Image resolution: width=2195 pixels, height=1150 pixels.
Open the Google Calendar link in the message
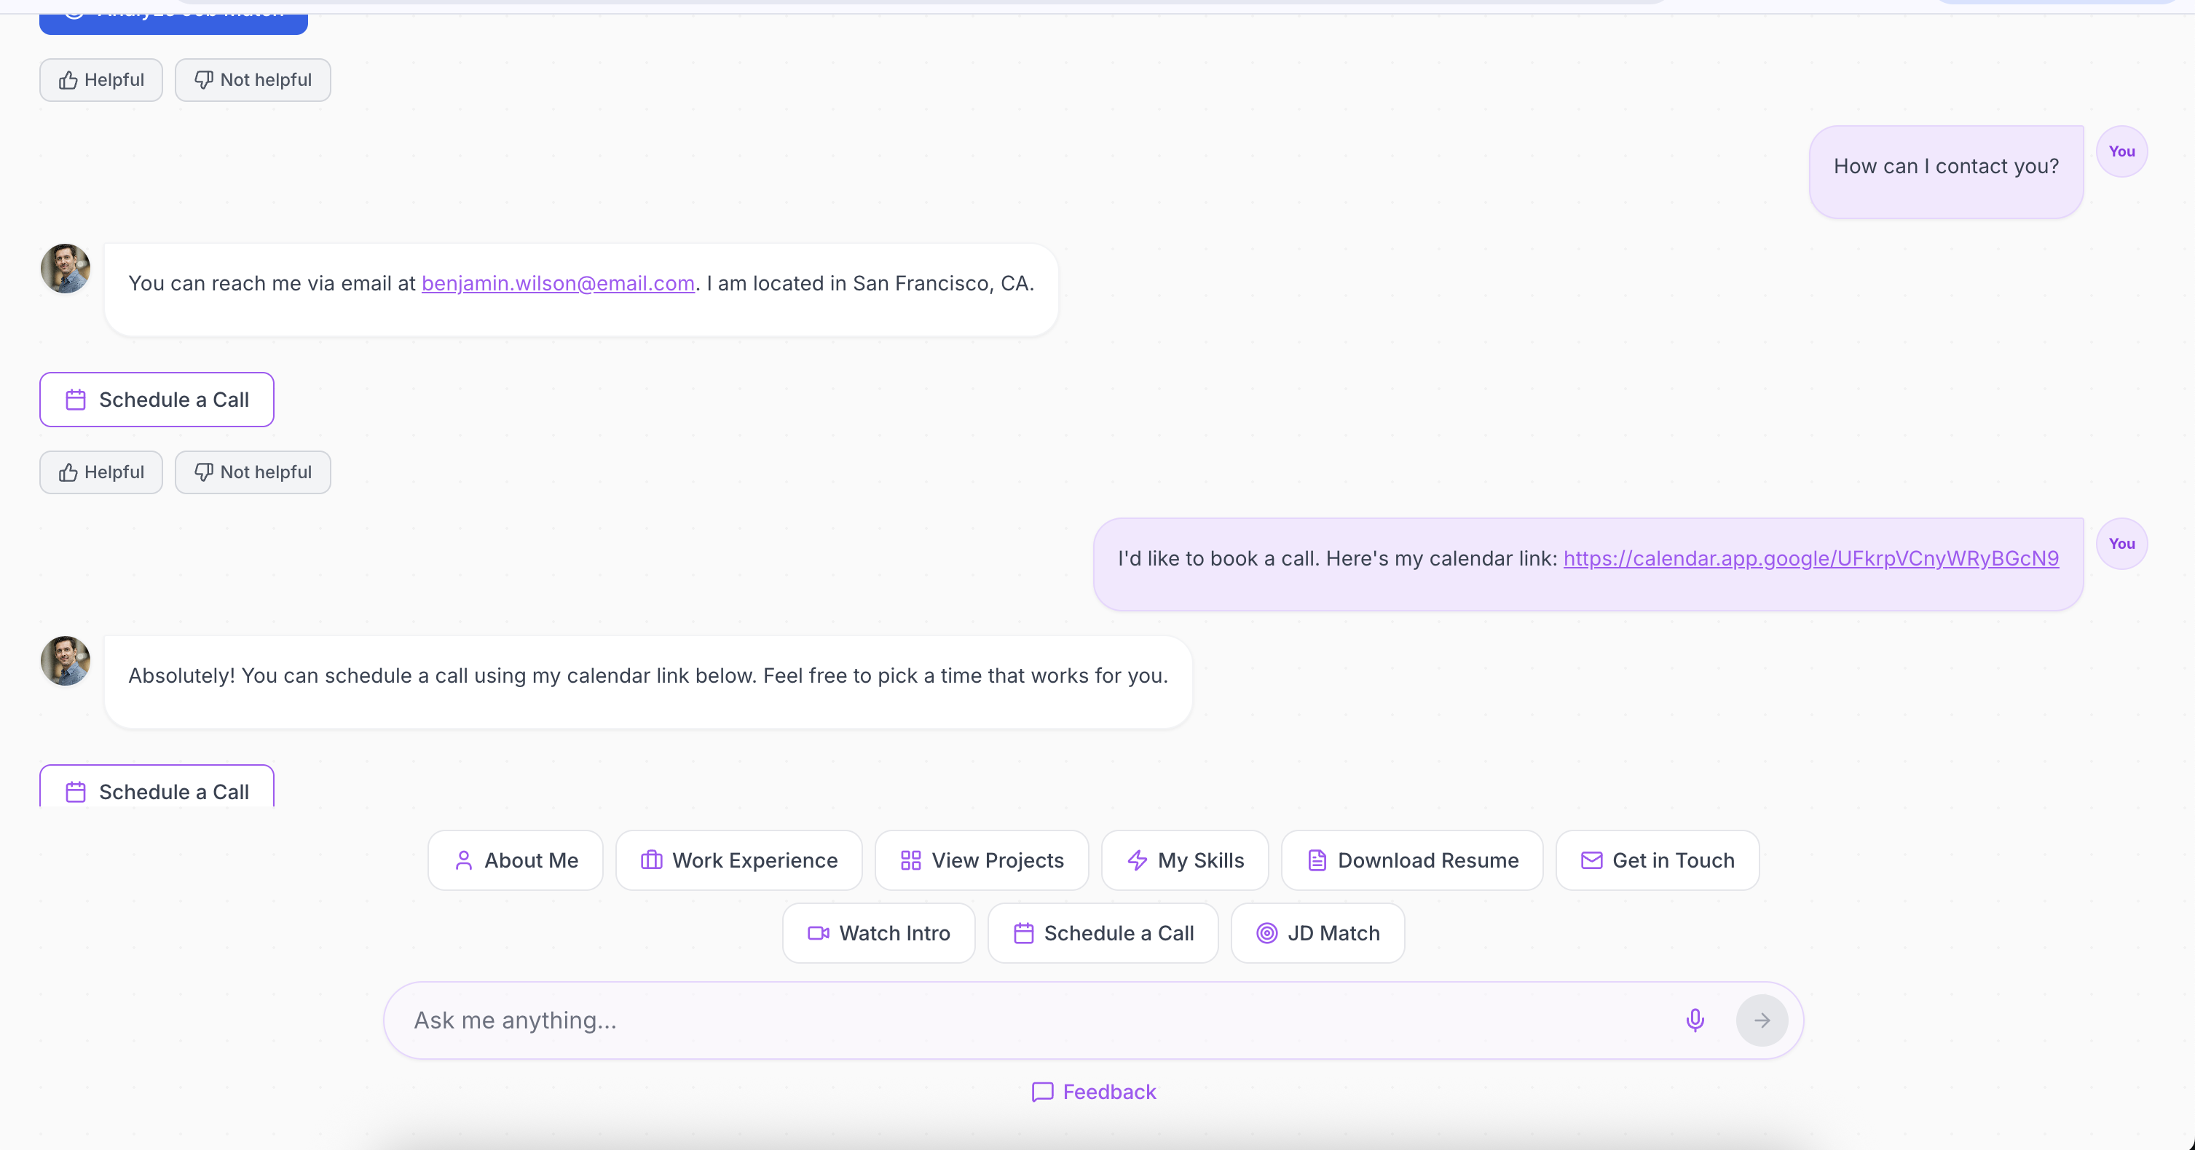tap(1810, 559)
